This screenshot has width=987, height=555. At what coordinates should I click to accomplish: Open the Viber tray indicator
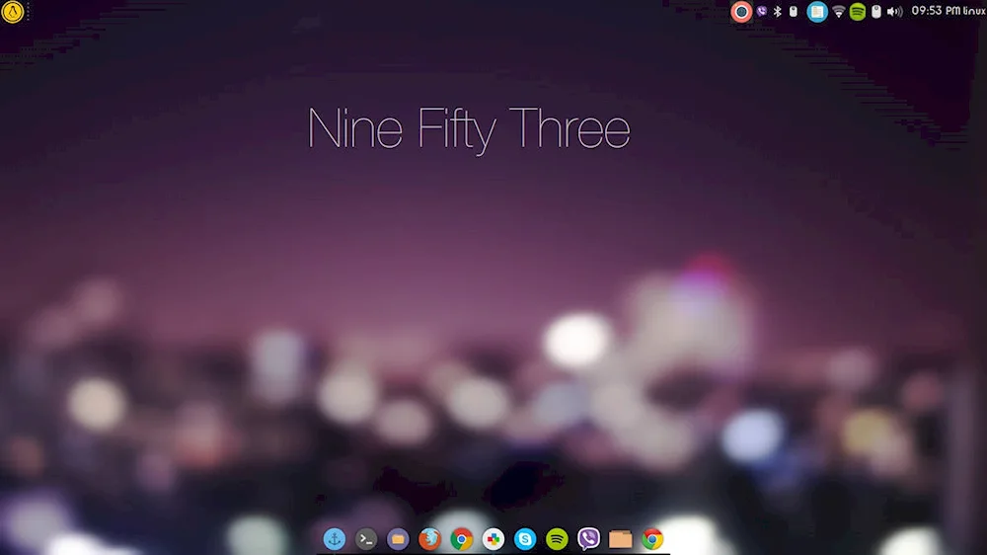click(762, 11)
